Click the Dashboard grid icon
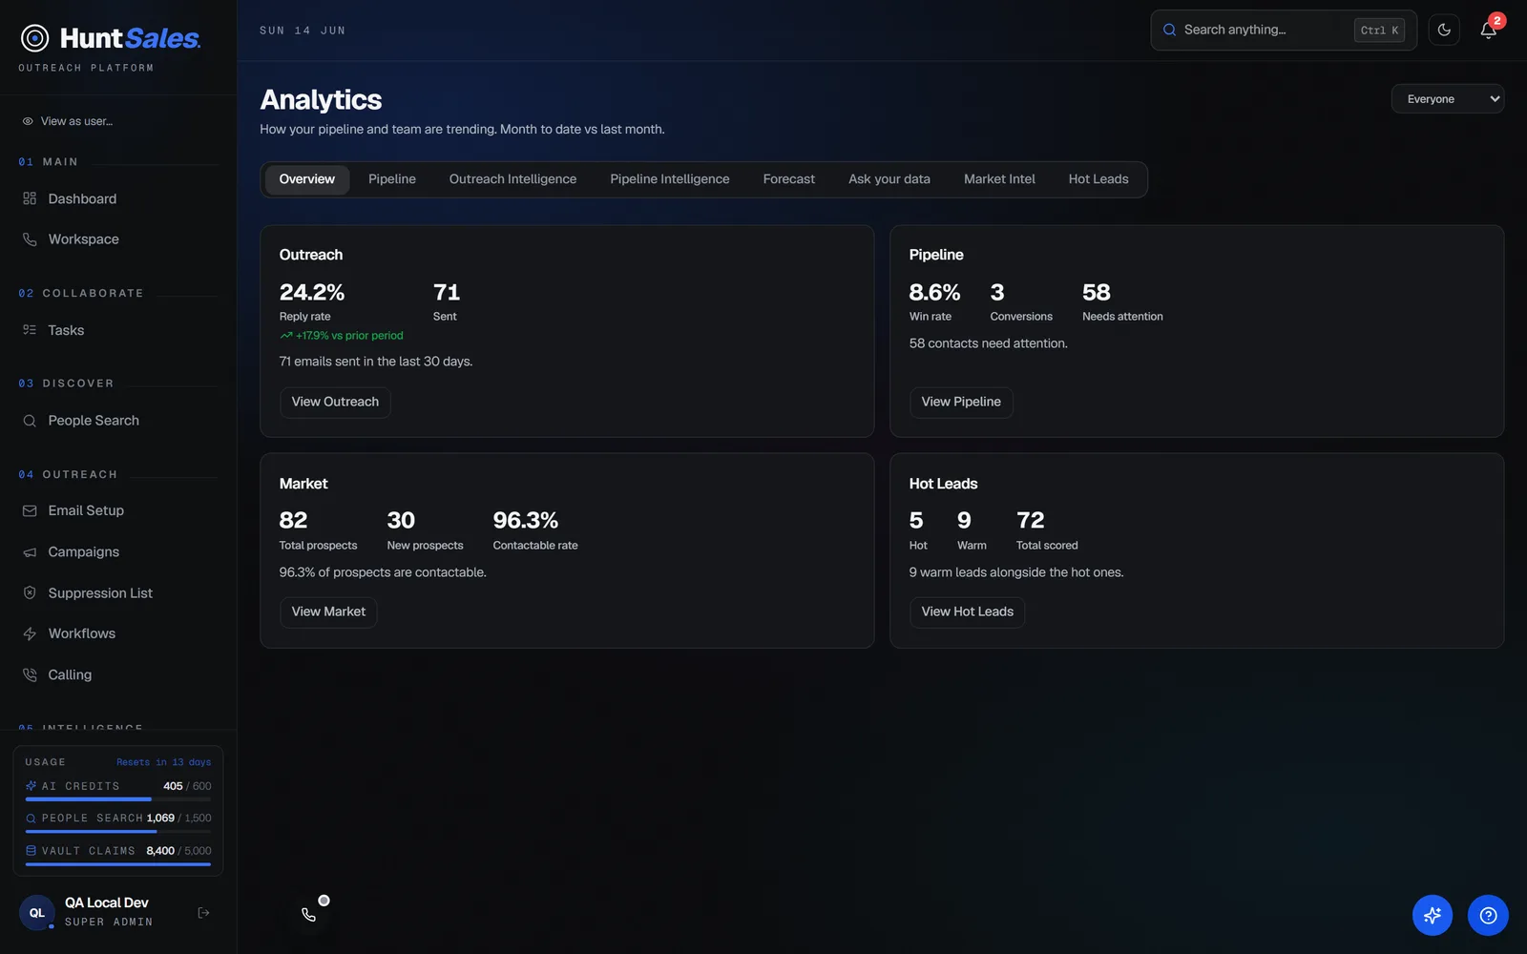The width and height of the screenshot is (1527, 954). point(30,198)
